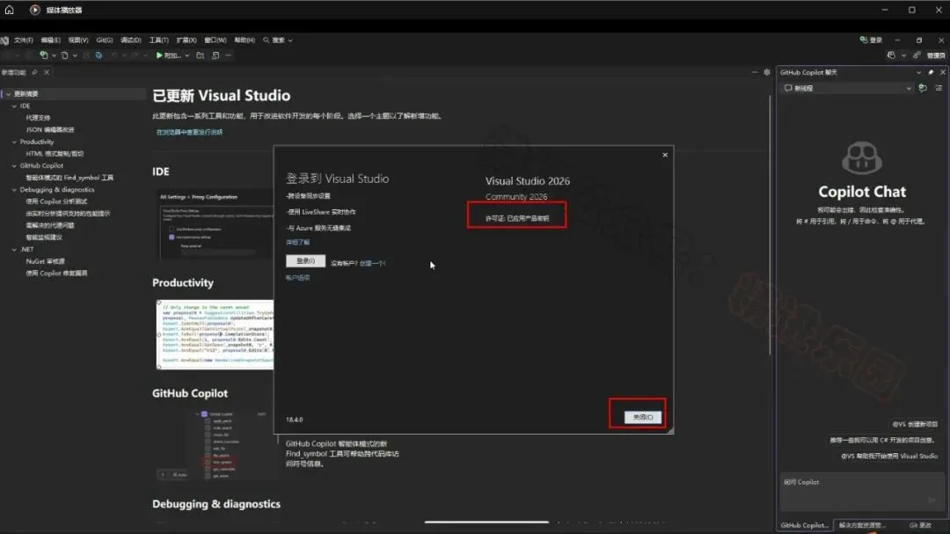This screenshot has height=534, width=950.
Task: Open the 帮助(H) menu
Action: (245, 40)
